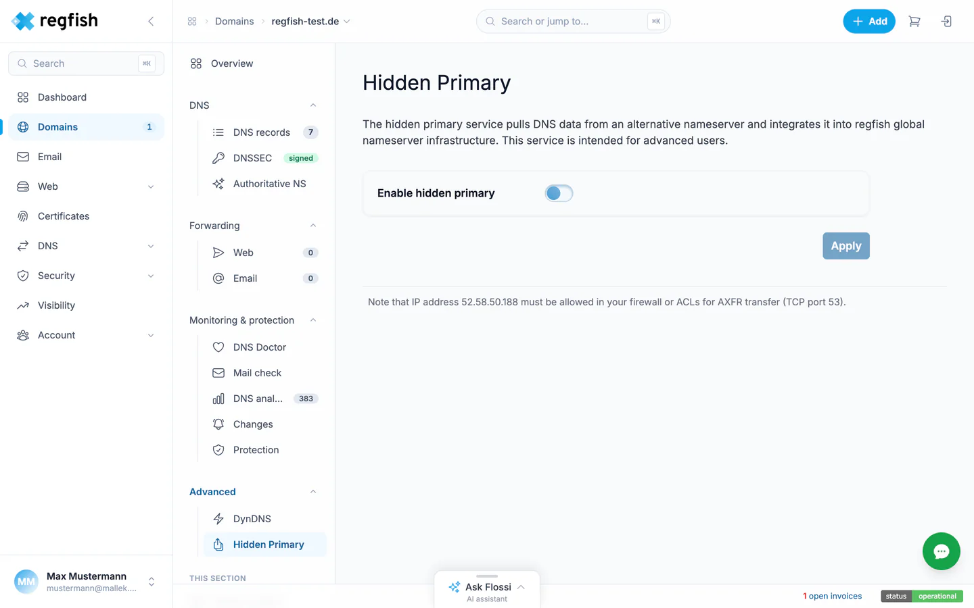974x608 pixels.
Task: Open the shopping cart
Action: [x=914, y=22]
